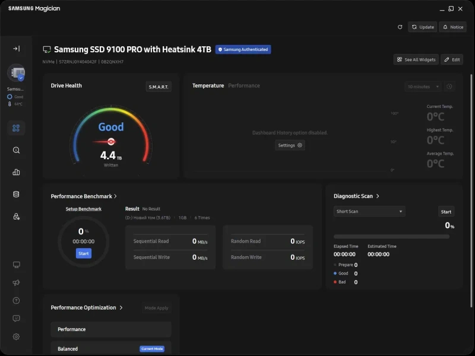Click the 'Average Temp.' 0°C reading
The width and height of the screenshot is (475, 356).
436,164
